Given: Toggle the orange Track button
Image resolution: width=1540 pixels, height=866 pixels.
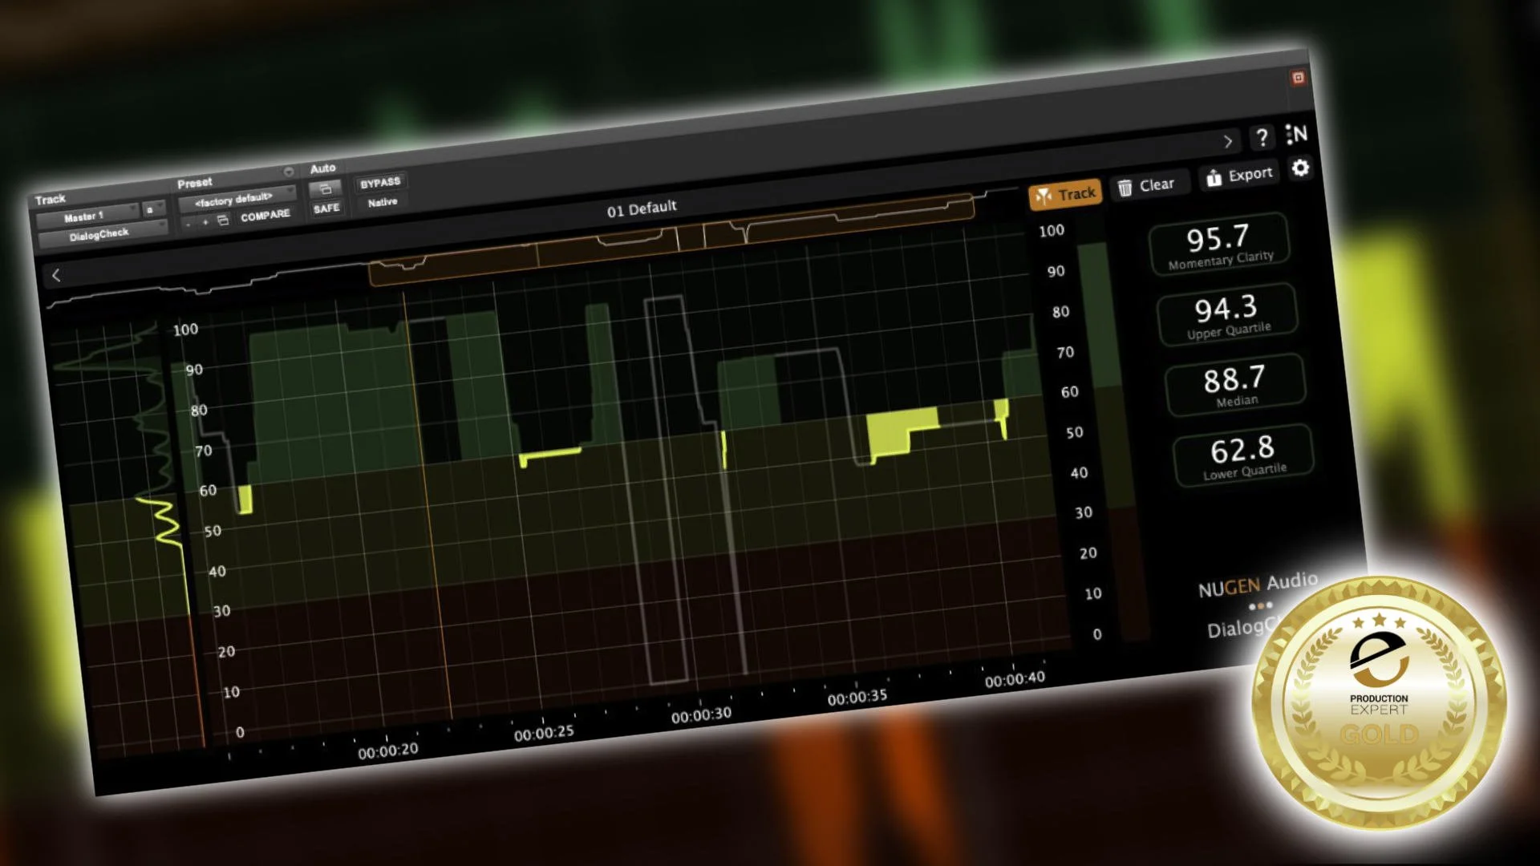Looking at the screenshot, I should 1065,194.
